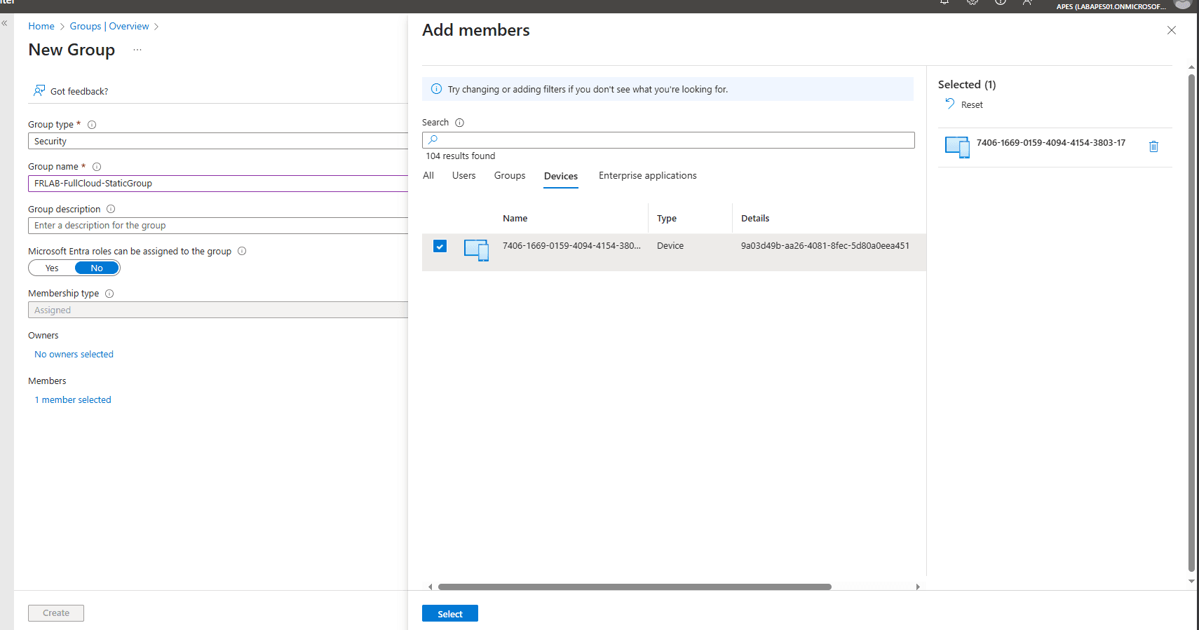
Task: Show info tooltip for Entra roles assignment
Action: point(242,251)
